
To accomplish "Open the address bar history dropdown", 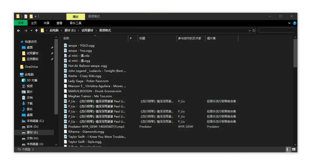I will click(x=249, y=31).
